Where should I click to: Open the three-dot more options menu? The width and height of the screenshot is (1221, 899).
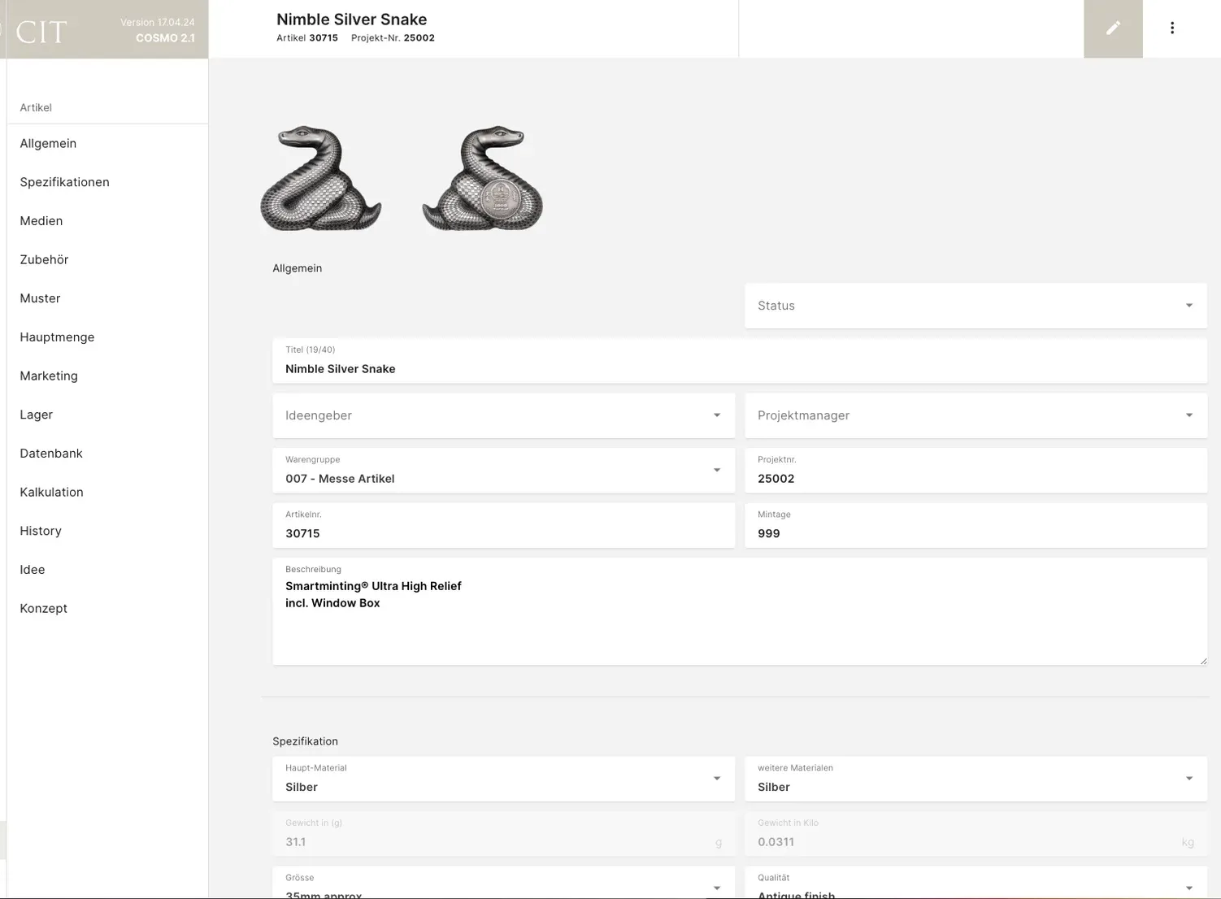coord(1172,28)
